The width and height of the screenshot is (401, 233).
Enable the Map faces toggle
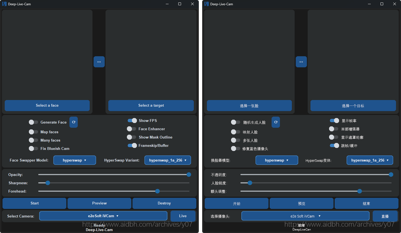tap(33, 132)
